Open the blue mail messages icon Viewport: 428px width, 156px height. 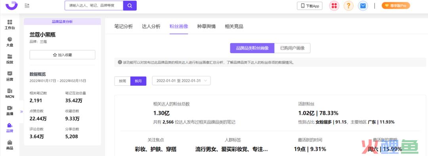[x=363, y=6]
